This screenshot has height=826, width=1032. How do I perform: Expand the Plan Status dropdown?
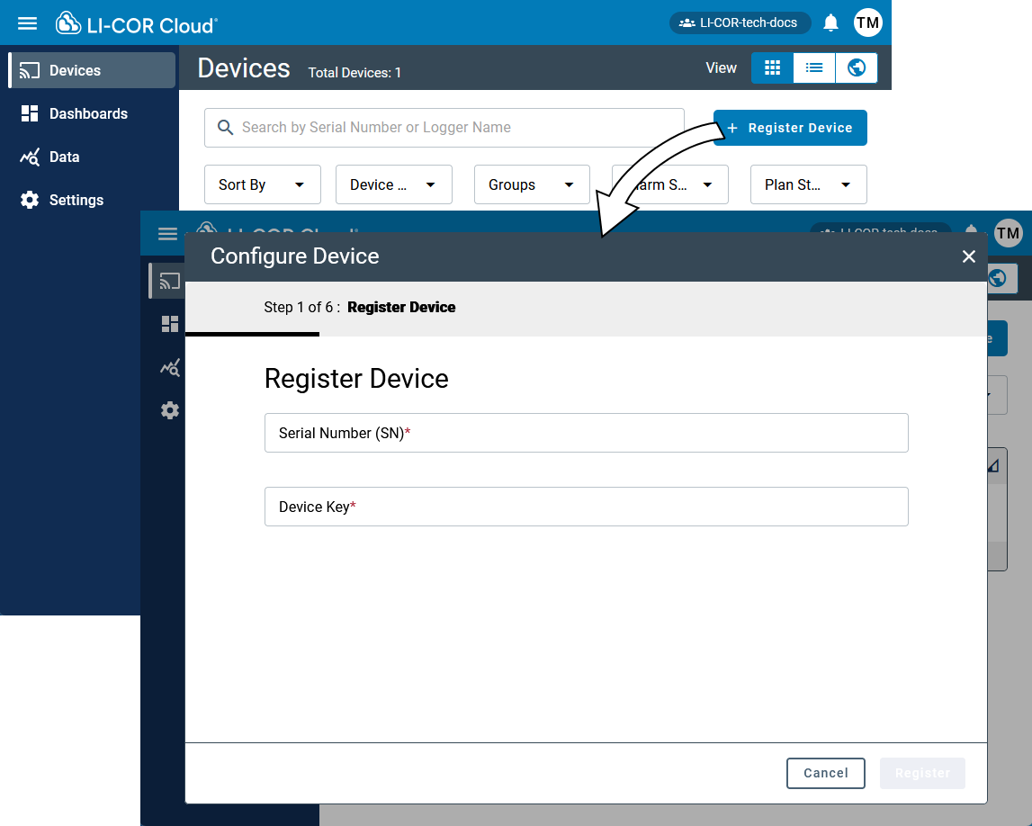pyautogui.click(x=808, y=185)
